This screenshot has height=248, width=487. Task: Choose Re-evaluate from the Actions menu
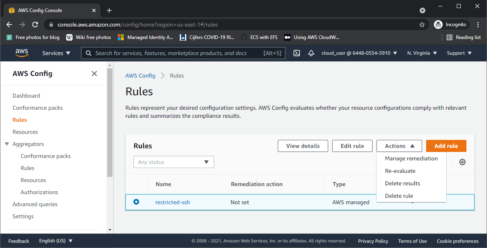click(400, 171)
